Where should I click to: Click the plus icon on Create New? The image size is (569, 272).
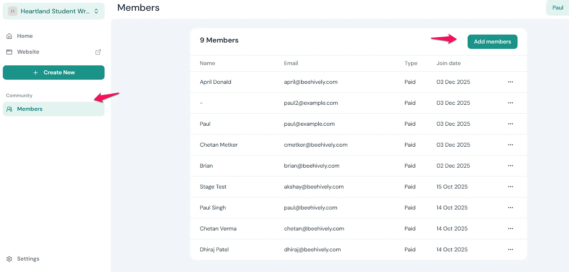[x=36, y=72]
